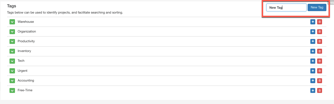Delete the Productivity tag with trash icon
Viewport: 334px width, 104px height.
[320, 41]
